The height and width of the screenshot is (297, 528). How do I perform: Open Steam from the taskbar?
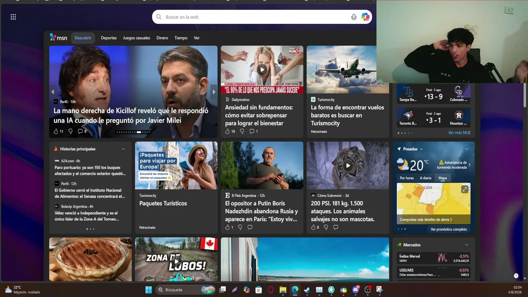(307, 290)
